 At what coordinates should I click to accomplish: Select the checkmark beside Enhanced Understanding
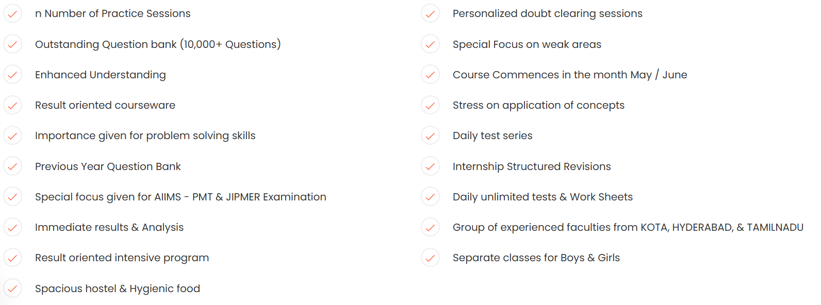click(x=12, y=75)
